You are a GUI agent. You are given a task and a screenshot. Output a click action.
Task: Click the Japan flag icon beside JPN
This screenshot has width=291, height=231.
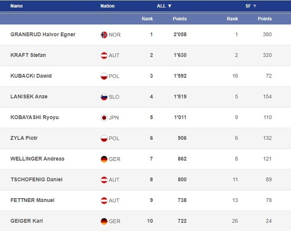point(104,118)
